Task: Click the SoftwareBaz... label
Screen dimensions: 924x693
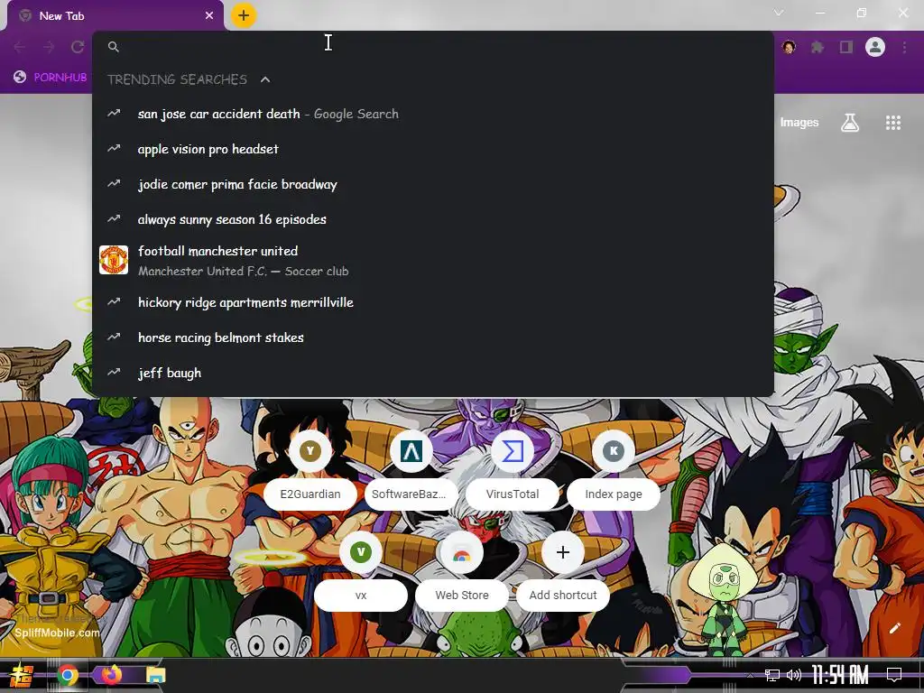Action: tap(411, 494)
